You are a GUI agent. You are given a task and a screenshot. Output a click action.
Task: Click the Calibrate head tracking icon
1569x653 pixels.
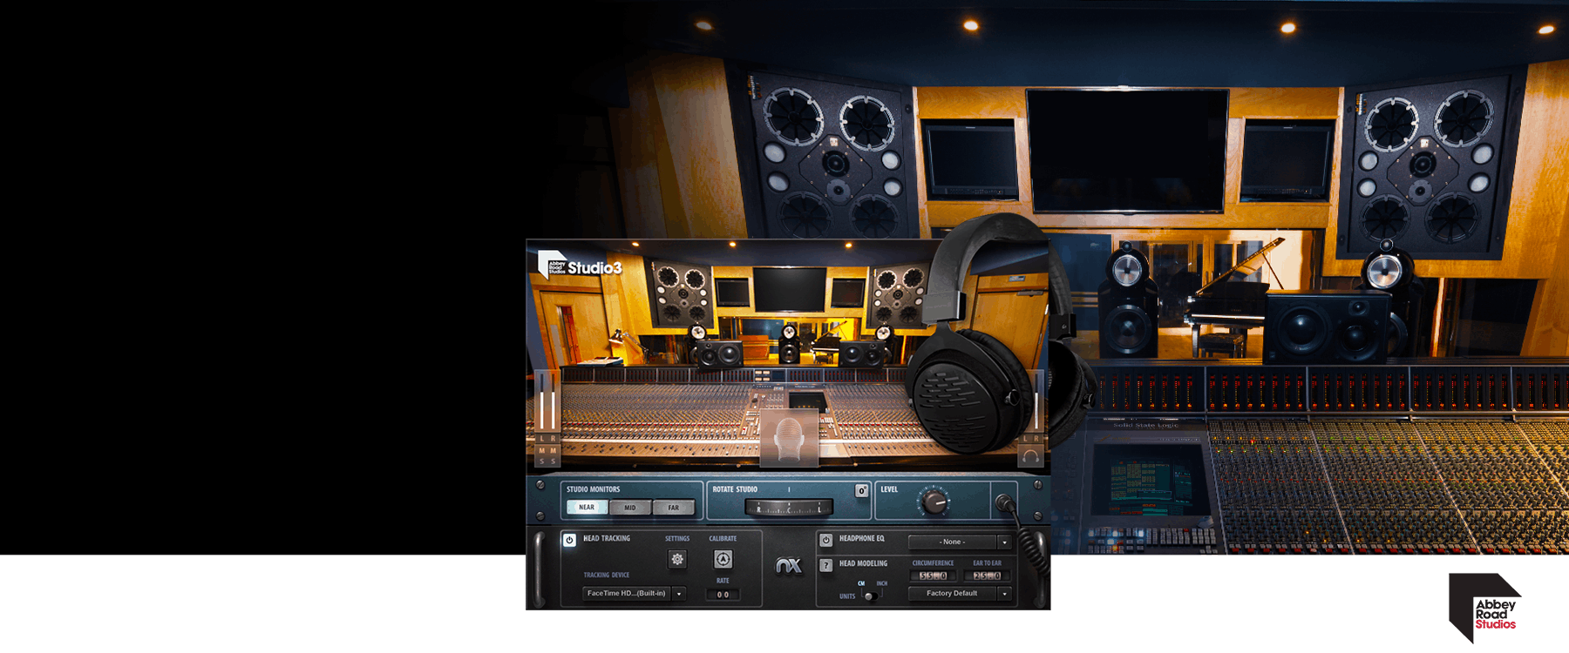coord(723,559)
